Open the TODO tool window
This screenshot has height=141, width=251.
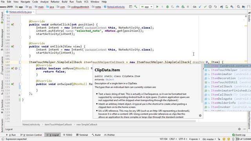point(67,135)
